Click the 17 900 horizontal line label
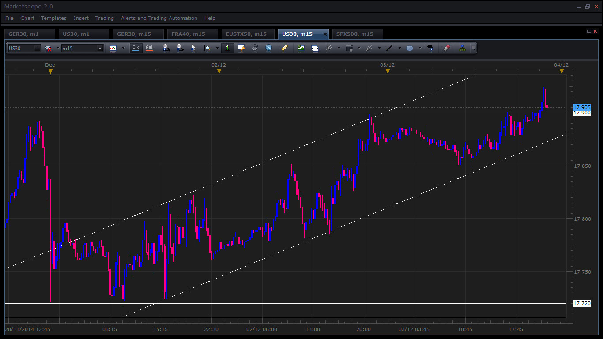Screen dimensions: 603x339 coord(582,113)
